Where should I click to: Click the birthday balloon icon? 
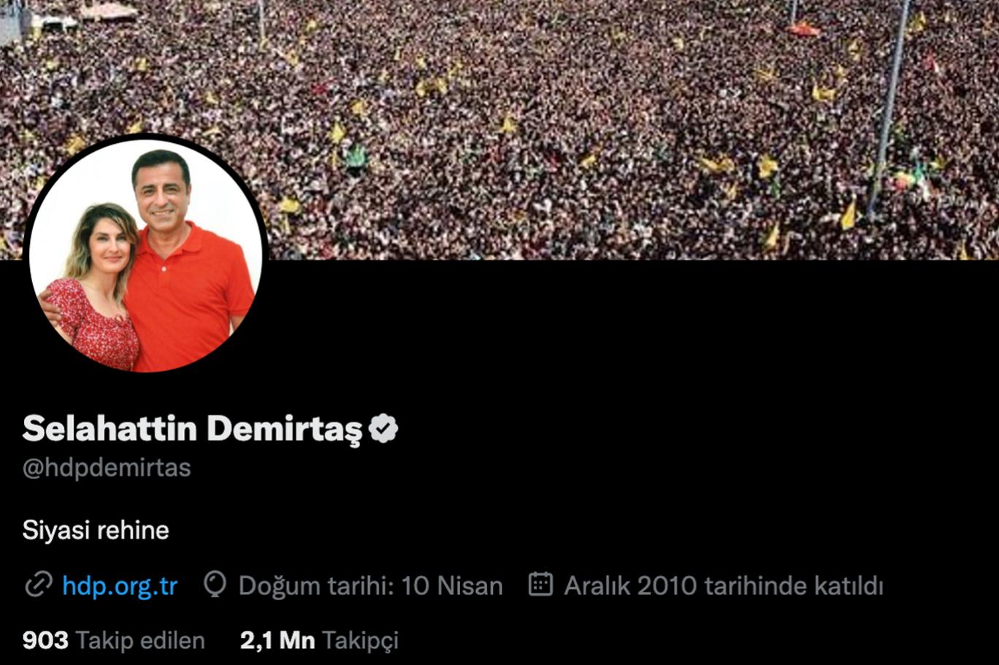215,585
